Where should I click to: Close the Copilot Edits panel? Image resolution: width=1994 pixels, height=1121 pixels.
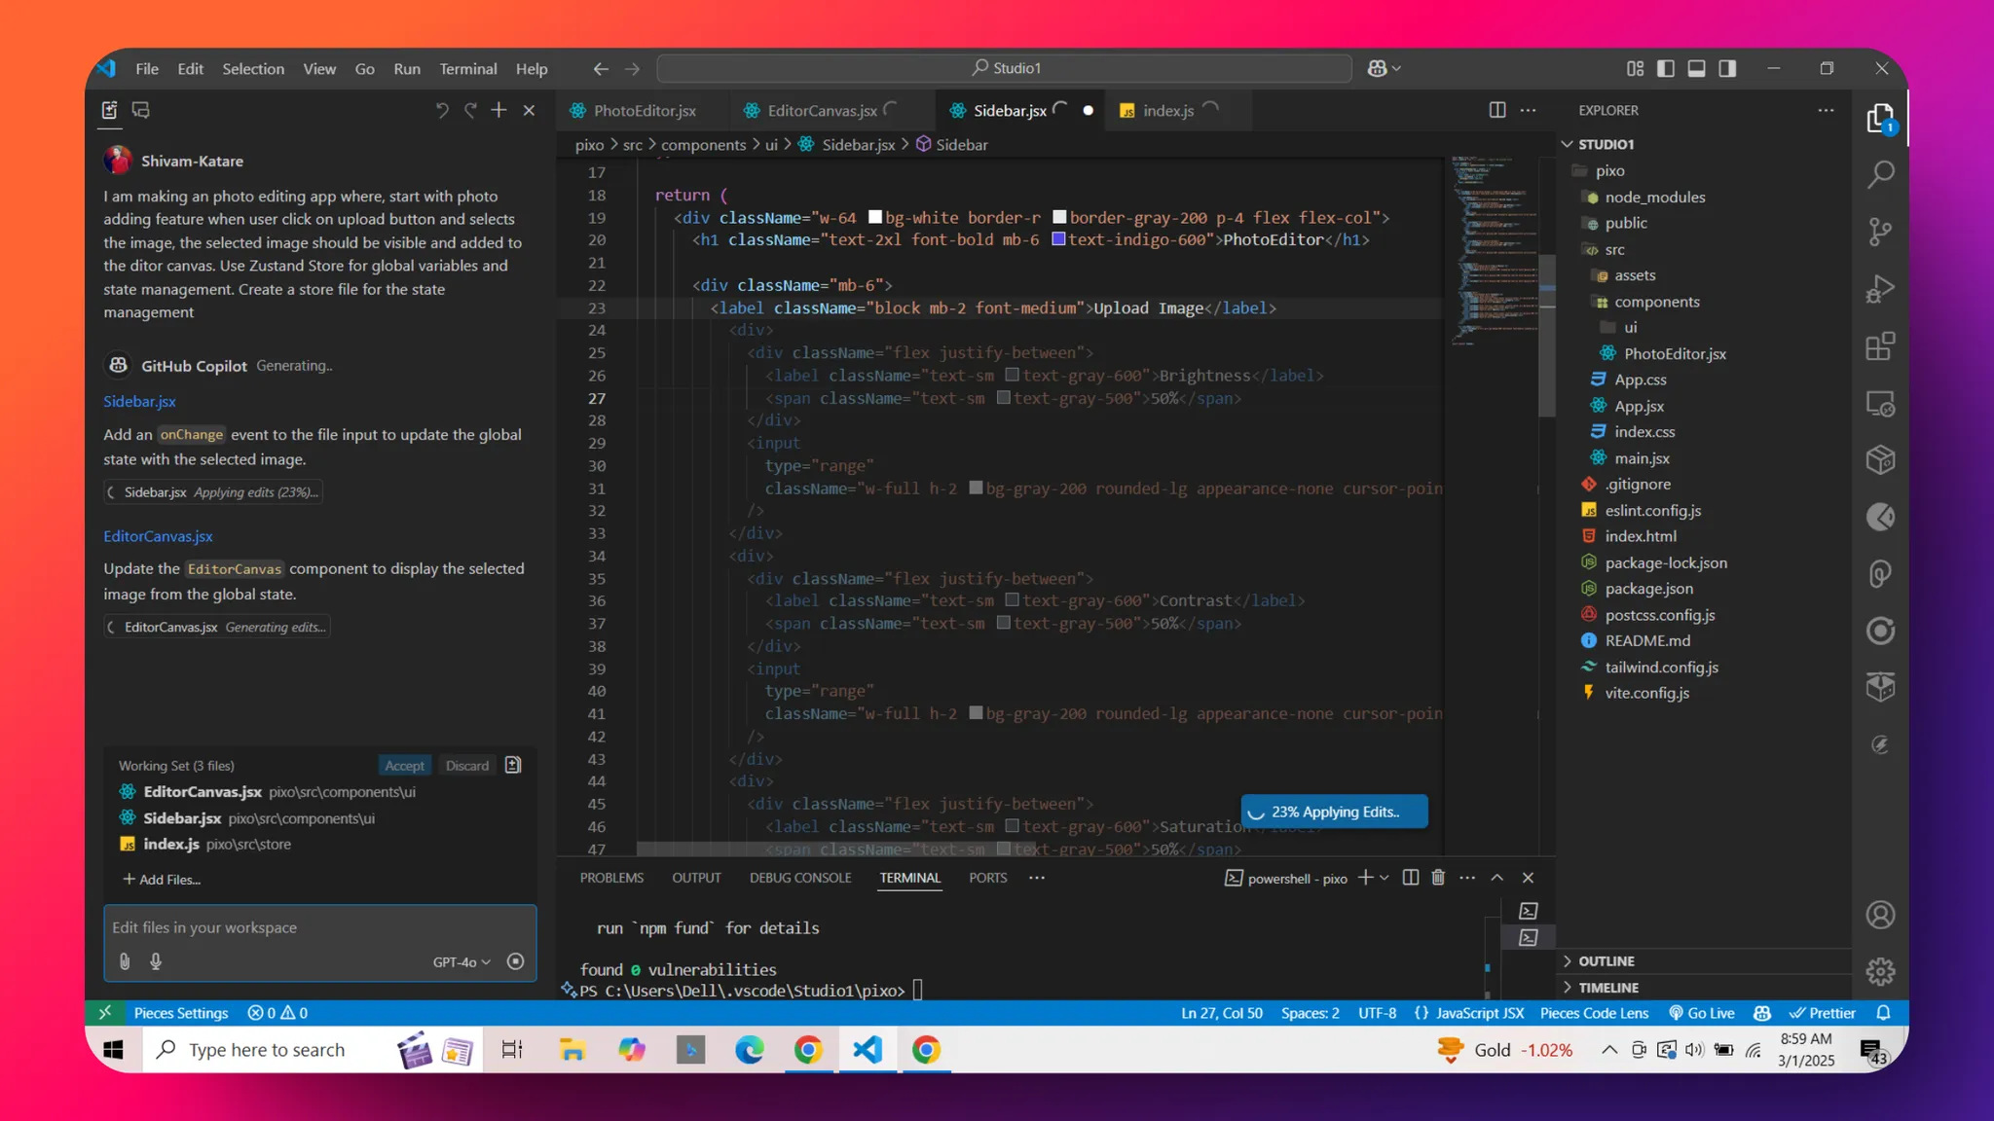click(x=529, y=110)
